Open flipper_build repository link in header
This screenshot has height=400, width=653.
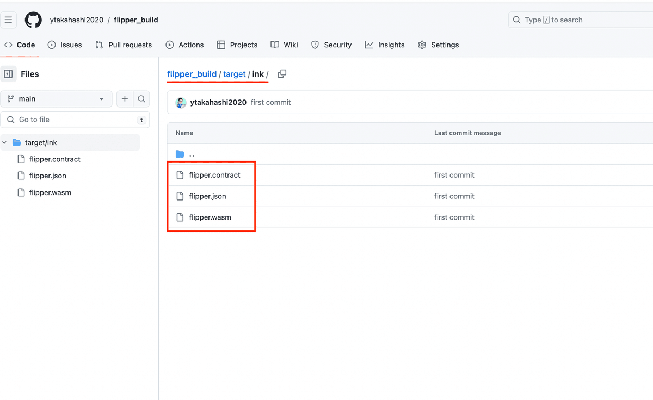point(136,20)
